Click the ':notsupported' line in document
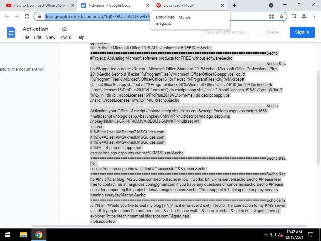 click(x=103, y=221)
